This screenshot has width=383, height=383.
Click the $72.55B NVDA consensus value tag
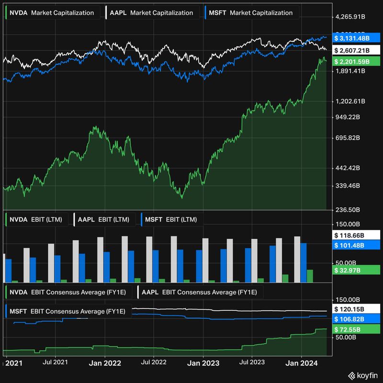tap(357, 329)
